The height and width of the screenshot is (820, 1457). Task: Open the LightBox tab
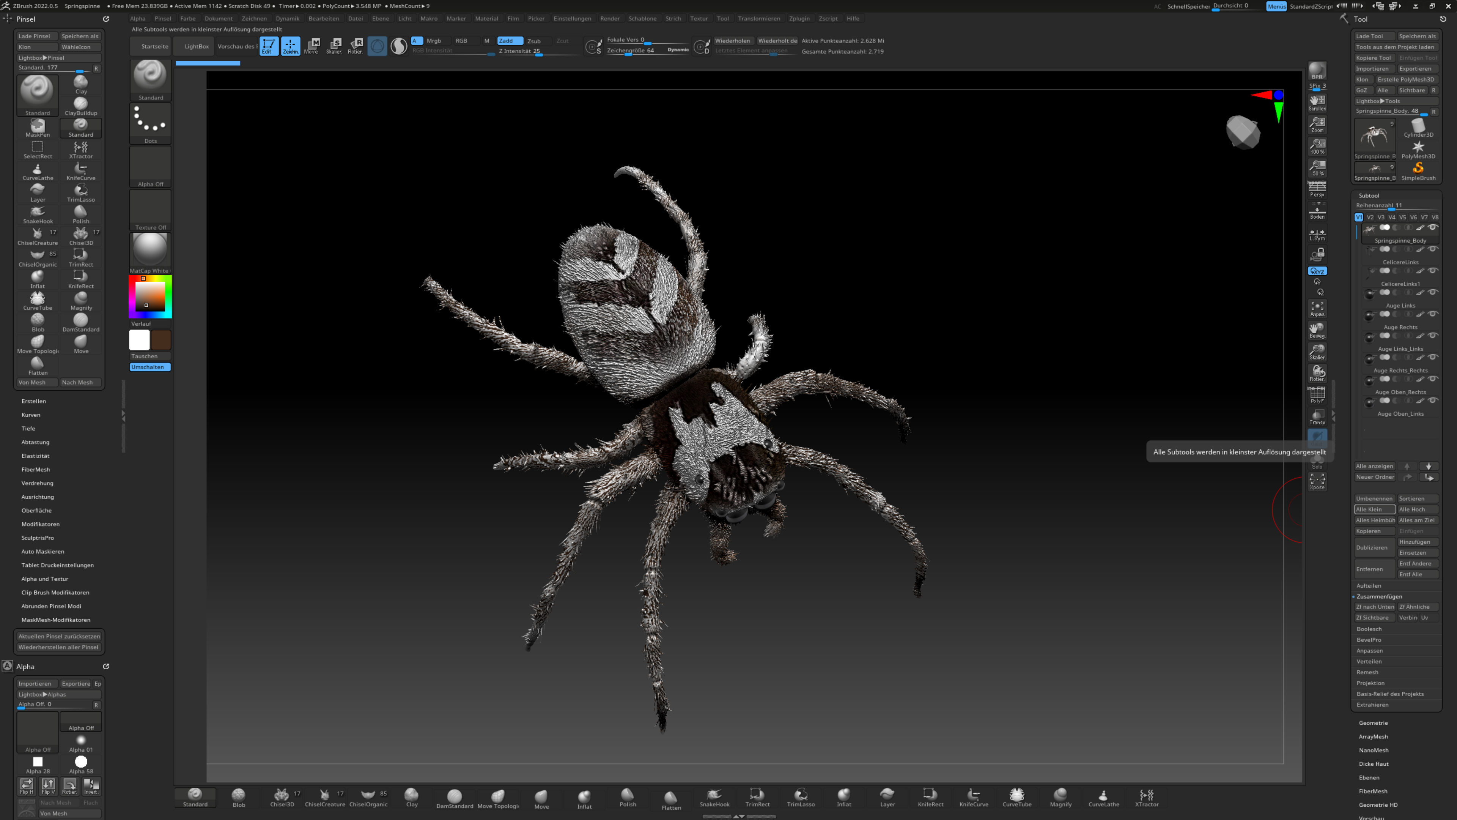pyautogui.click(x=196, y=46)
